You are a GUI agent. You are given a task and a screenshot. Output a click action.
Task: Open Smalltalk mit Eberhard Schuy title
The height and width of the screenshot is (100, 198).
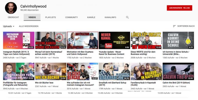113,84
